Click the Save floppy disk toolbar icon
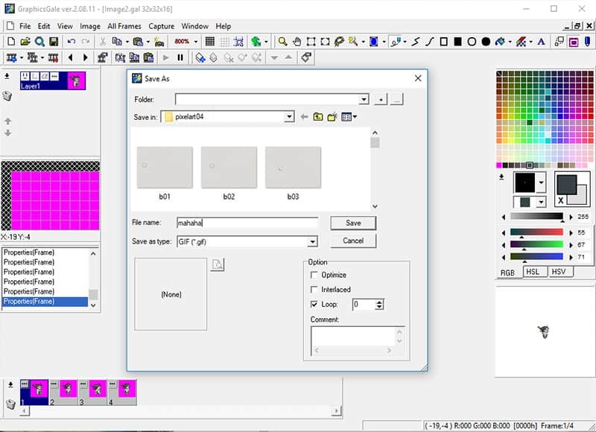596x432 pixels. 54,42
